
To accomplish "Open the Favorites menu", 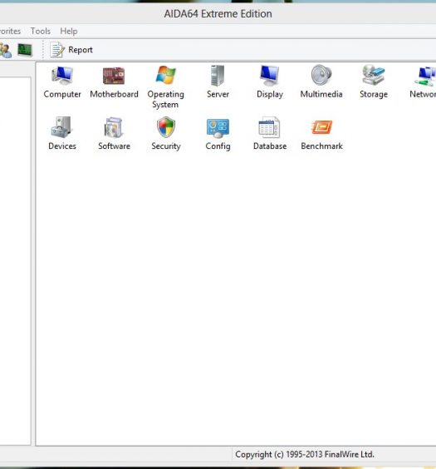I will (x=10, y=31).
